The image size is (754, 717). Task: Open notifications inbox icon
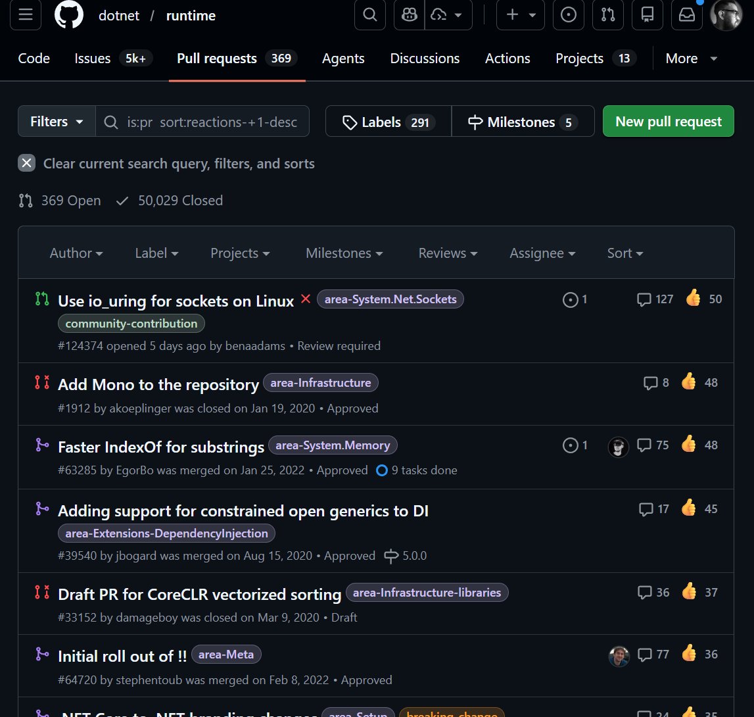(x=687, y=15)
